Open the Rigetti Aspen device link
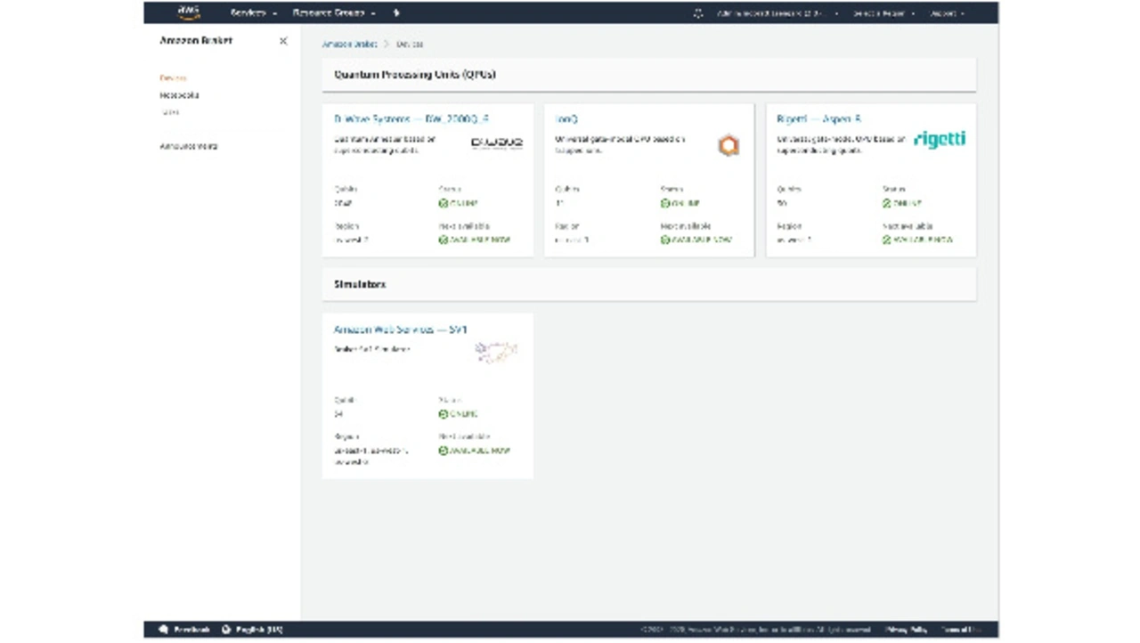Viewport: 1140px width, 643px height. [818, 118]
